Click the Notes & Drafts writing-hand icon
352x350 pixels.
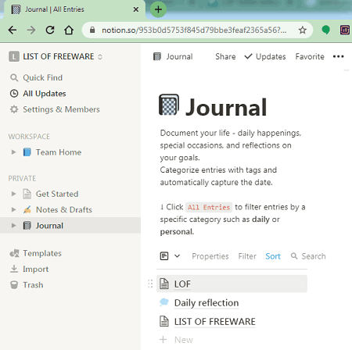tap(27, 209)
